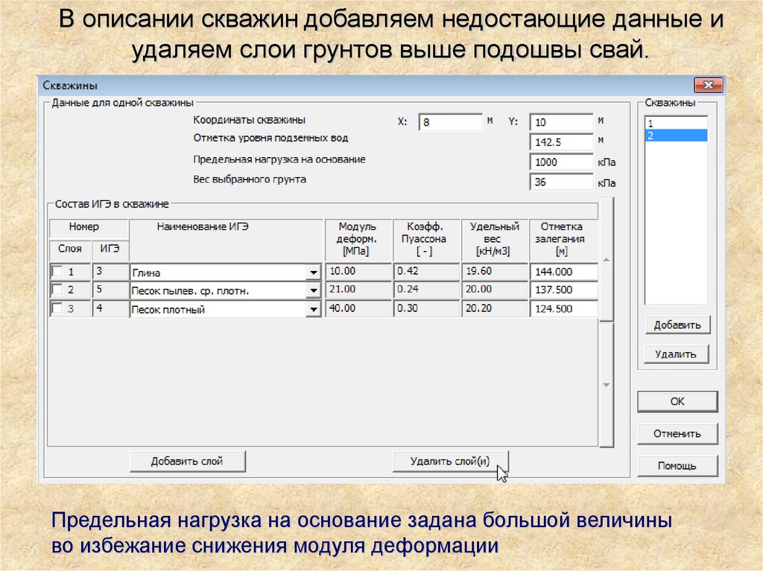Screen dimensions: 763x571
Task: Select borehole 1 in the list
Action: (x=676, y=123)
